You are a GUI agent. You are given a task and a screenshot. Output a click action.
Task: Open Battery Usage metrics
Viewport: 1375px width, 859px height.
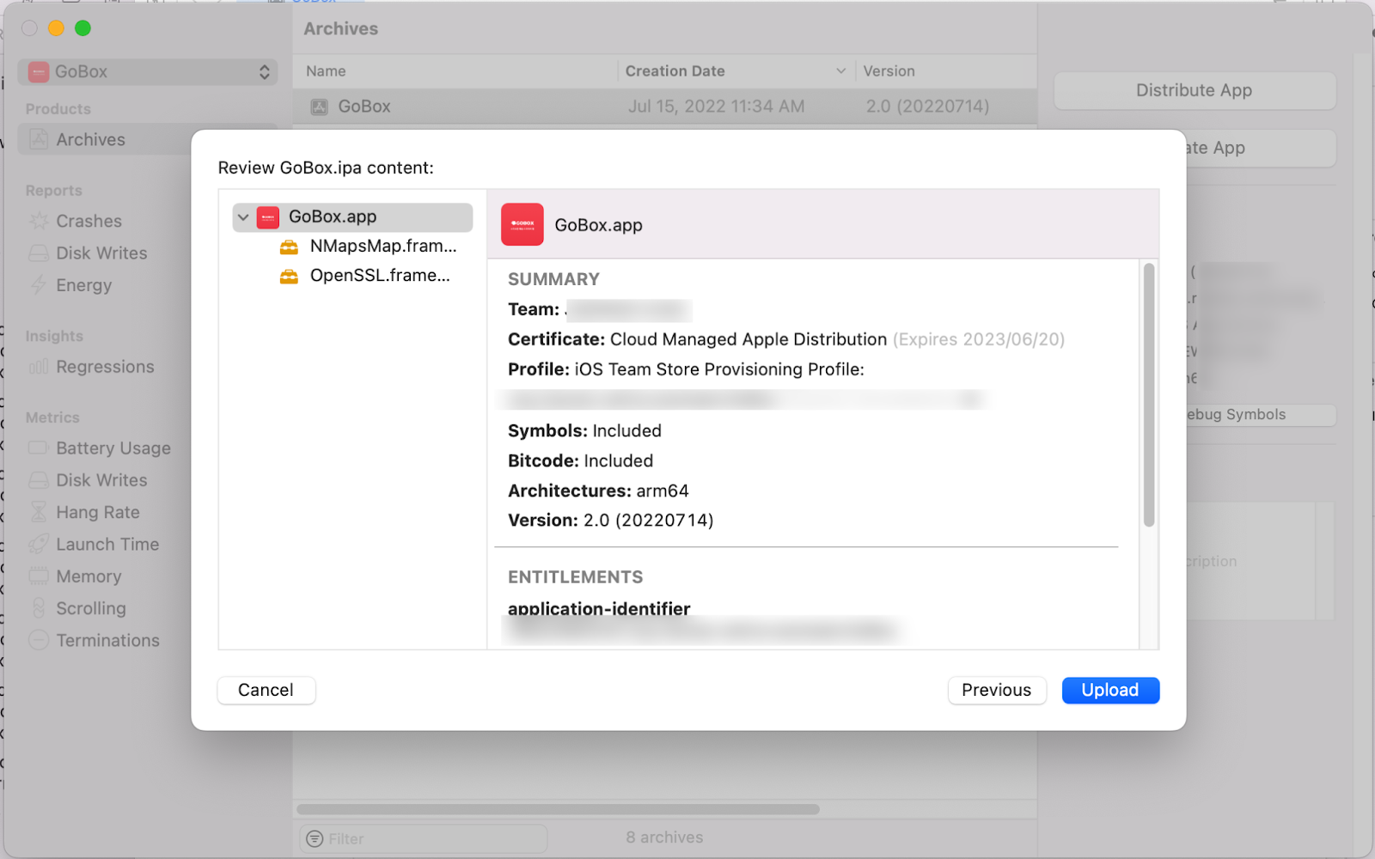113,448
